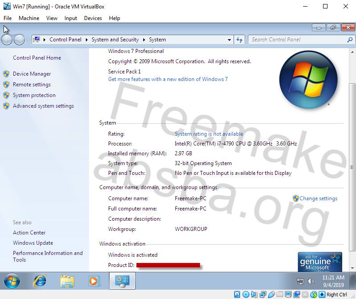Click scrollbar down arrow in System window
This screenshot has width=356, height=299.
click(x=352, y=268)
